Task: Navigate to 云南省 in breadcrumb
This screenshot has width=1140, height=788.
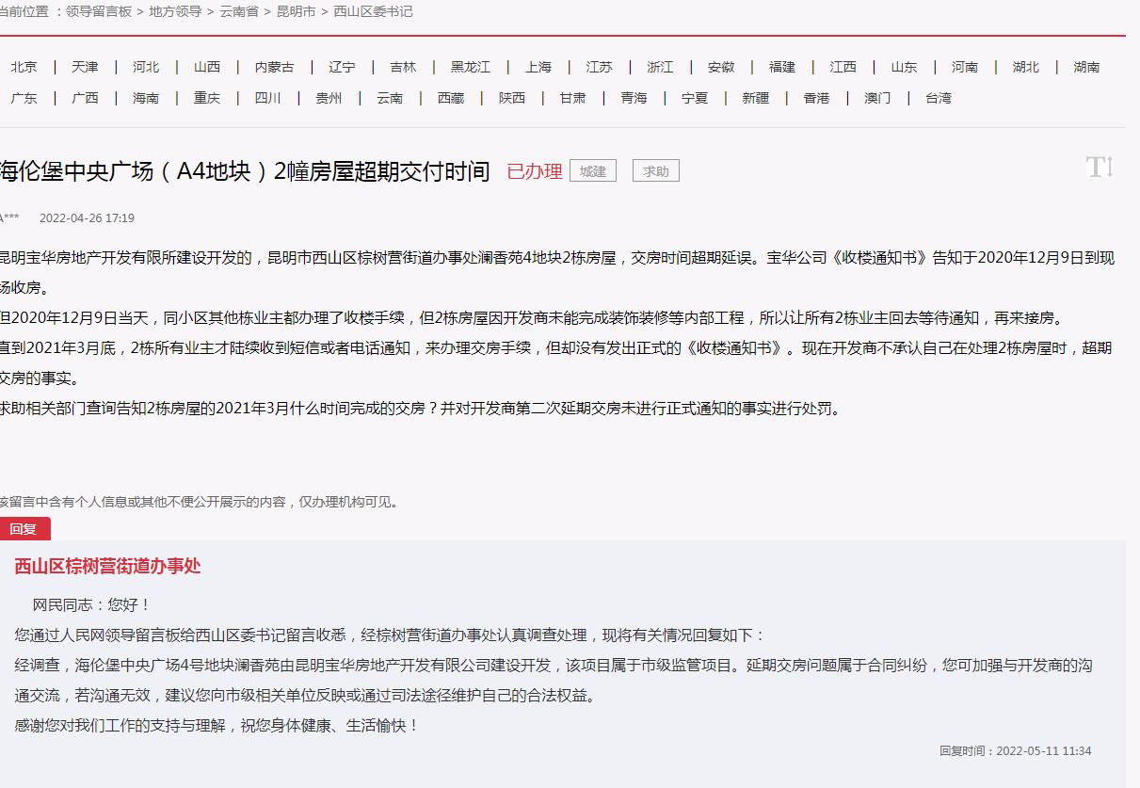Action: (239, 11)
